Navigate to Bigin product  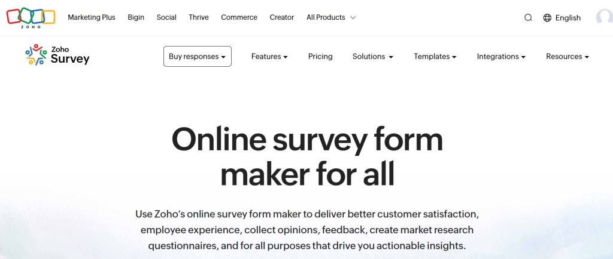(x=136, y=17)
